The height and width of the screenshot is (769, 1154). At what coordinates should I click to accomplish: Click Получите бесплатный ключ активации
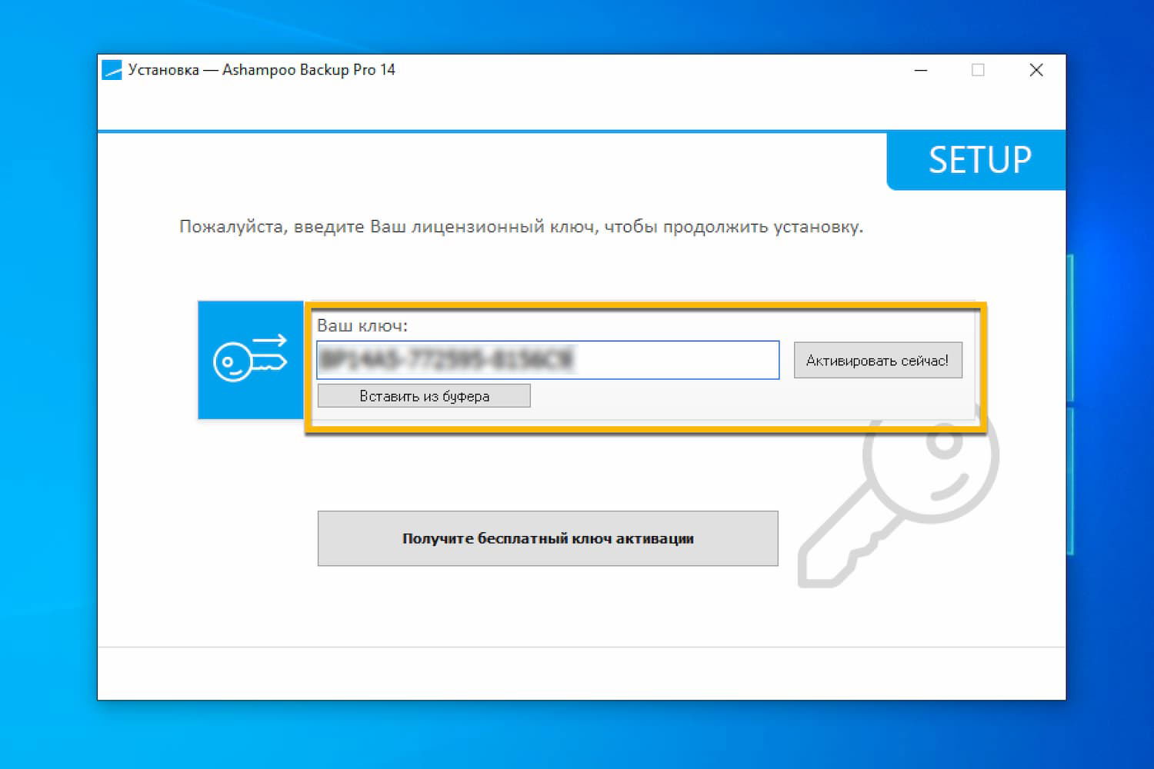pyautogui.click(x=547, y=538)
